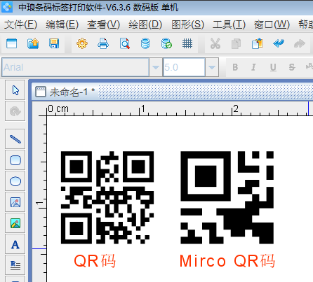The width and height of the screenshot is (313, 282).
Task: Open document settings with the orange gear icon
Action: (x=82, y=43)
